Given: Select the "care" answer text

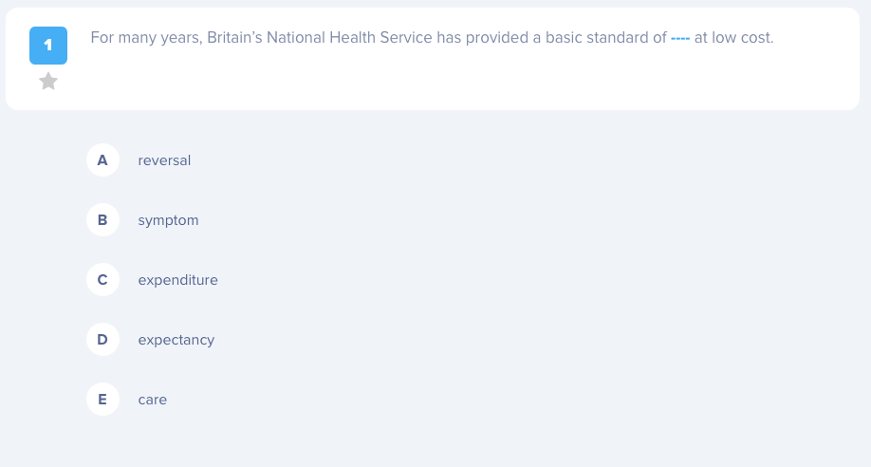Looking at the screenshot, I should (152, 400).
